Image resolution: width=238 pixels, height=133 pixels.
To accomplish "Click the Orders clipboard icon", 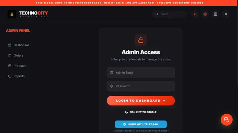I will (10, 55).
